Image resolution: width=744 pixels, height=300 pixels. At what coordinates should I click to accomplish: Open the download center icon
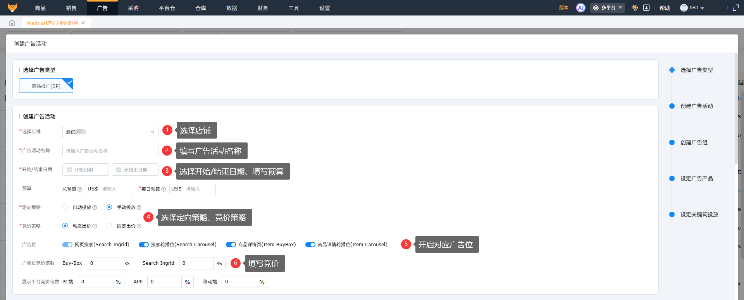[x=646, y=8]
